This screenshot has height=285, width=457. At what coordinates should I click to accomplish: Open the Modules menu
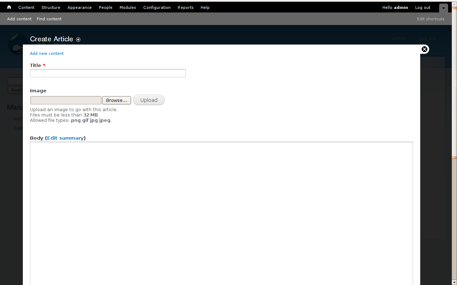127,7
